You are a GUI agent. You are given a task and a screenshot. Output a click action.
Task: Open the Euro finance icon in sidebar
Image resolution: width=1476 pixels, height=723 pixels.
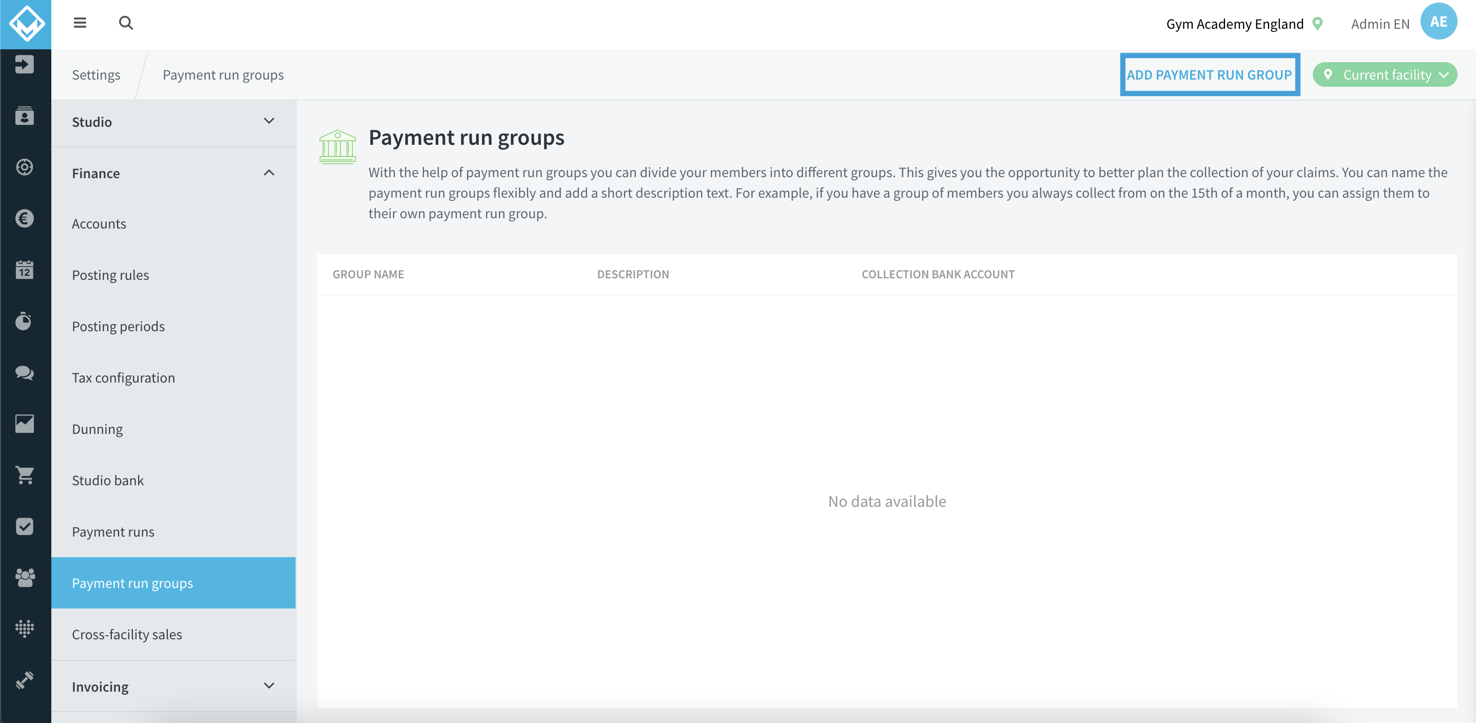[x=25, y=218]
